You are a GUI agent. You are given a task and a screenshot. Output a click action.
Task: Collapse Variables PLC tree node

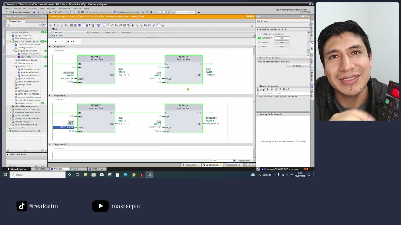point(13,66)
